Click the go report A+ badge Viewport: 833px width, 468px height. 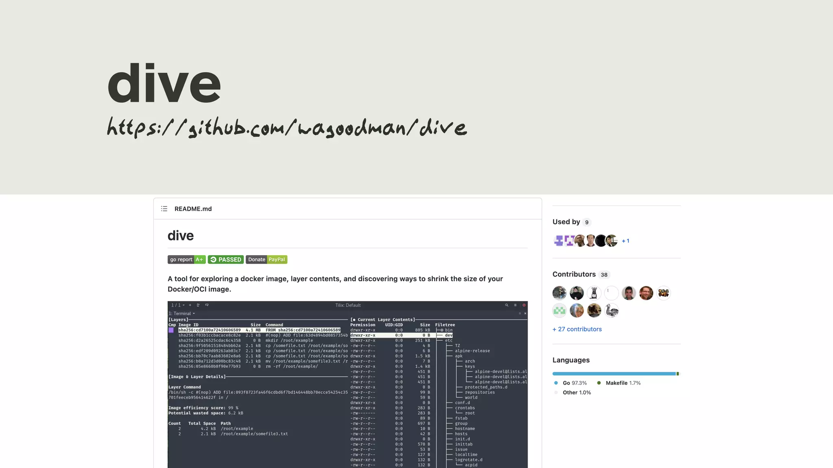click(x=187, y=260)
